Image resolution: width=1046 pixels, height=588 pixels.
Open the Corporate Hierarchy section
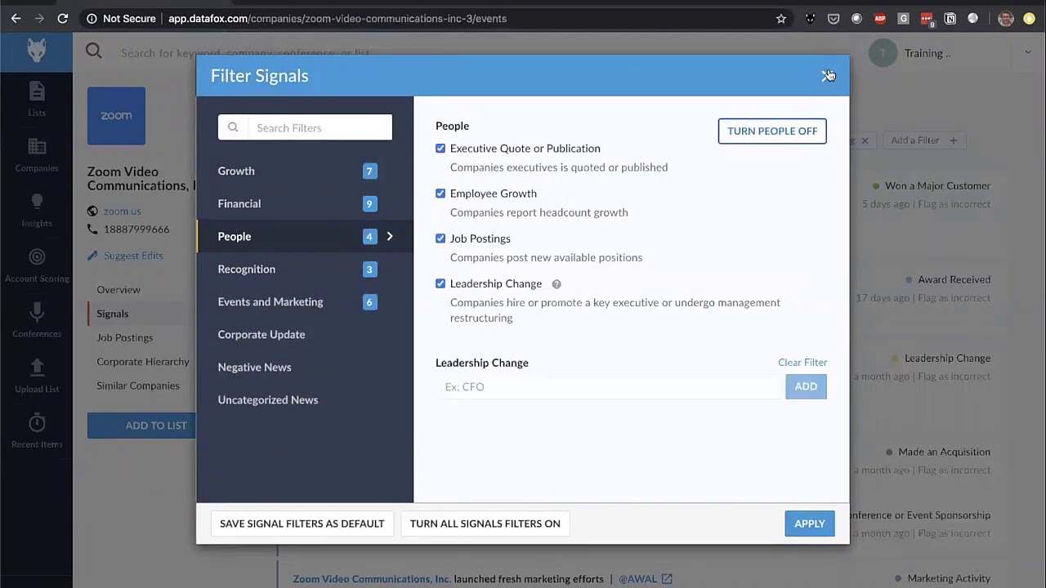pos(142,362)
